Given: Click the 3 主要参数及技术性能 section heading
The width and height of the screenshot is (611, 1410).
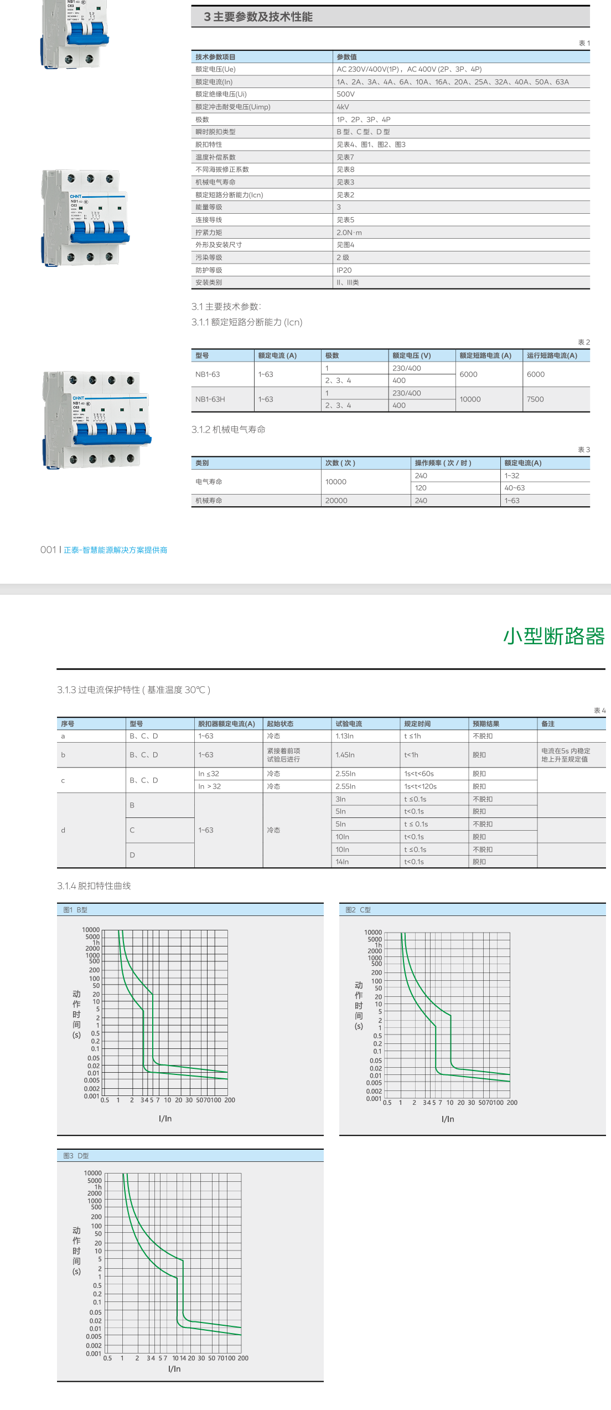Looking at the screenshot, I should pos(258,17).
